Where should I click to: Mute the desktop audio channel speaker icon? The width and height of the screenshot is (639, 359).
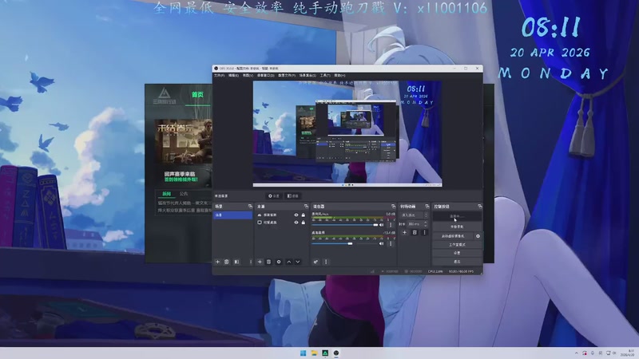pos(382,243)
